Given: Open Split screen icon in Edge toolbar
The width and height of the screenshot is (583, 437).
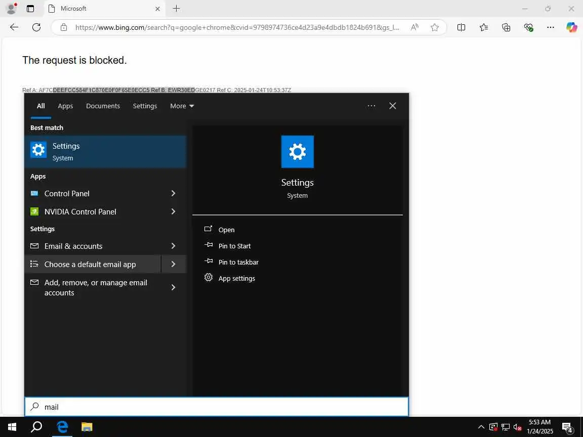Looking at the screenshot, I should (461, 27).
